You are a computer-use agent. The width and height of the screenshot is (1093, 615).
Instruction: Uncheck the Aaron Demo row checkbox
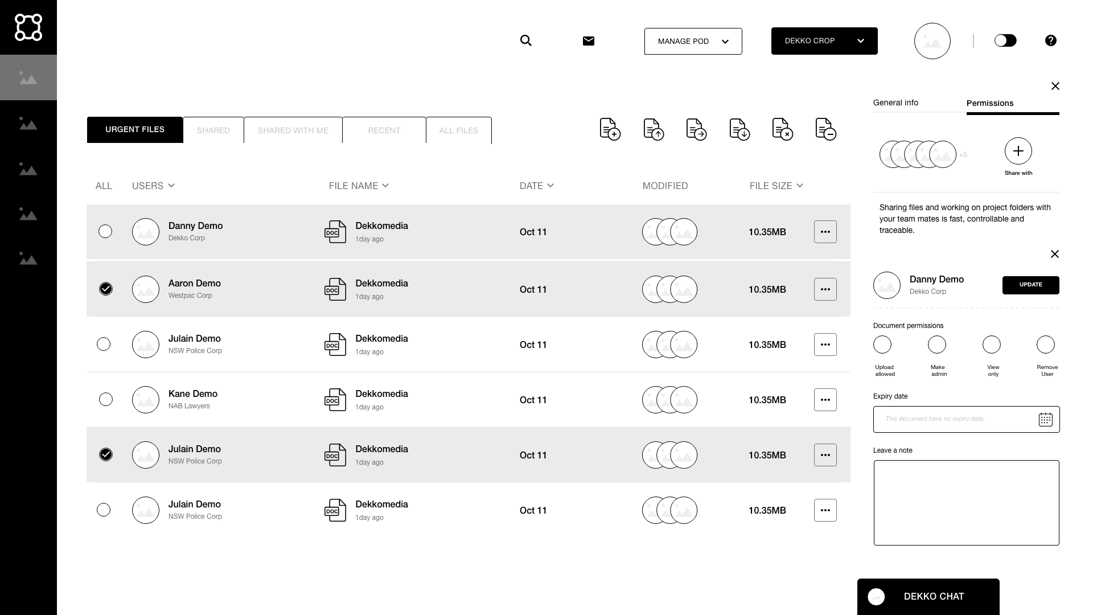click(106, 289)
